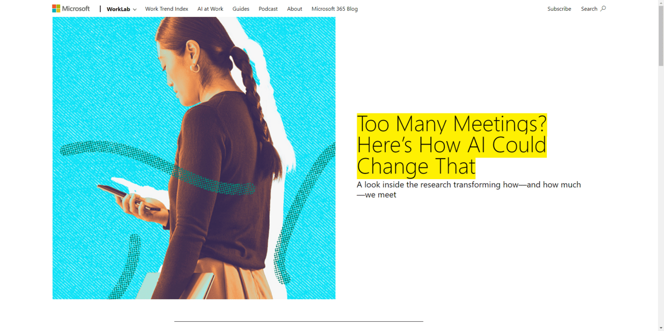
Task: Open the Podcast navigation link
Action: point(268,9)
